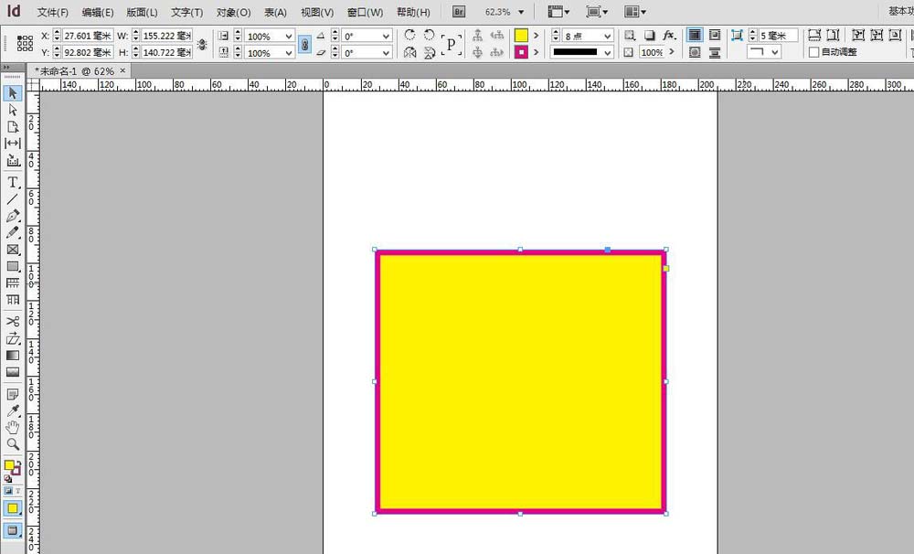Screen dimensions: 914x554
Task: Flip horizontal icon in control bar
Action: (409, 52)
